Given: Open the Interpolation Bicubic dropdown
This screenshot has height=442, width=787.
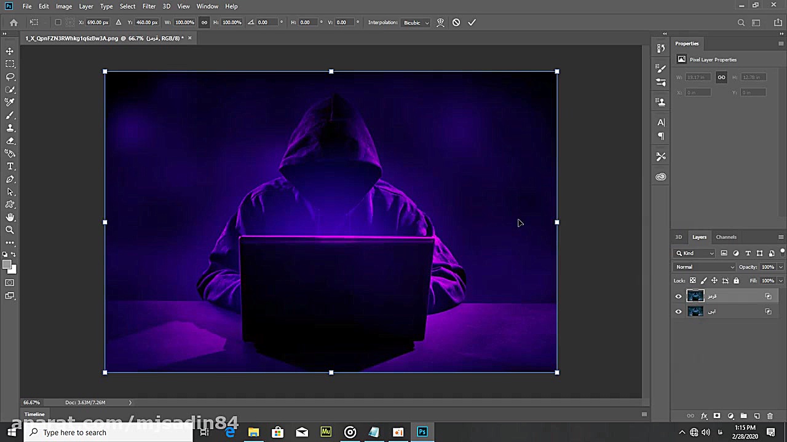Looking at the screenshot, I should (416, 23).
